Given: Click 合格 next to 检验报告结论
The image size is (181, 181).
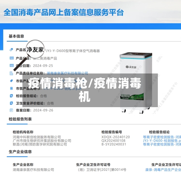Looking at the screenshot, I should [43, 96].
